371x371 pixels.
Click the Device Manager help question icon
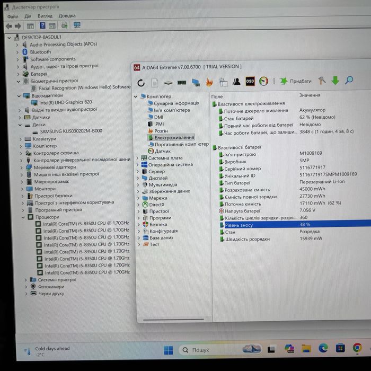click(42, 25)
